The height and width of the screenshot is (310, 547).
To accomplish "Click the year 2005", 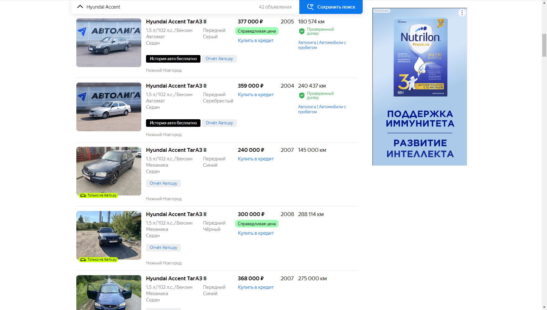I will [287, 22].
